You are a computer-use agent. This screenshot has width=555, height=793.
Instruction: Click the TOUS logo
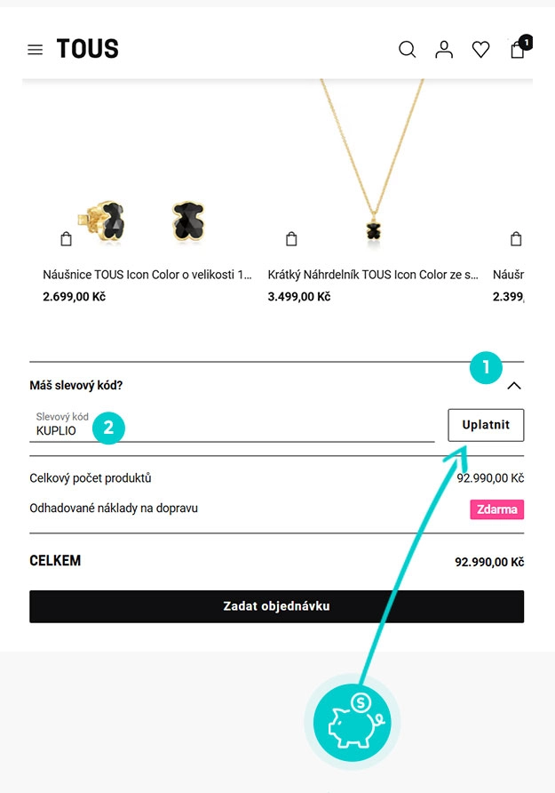(87, 48)
